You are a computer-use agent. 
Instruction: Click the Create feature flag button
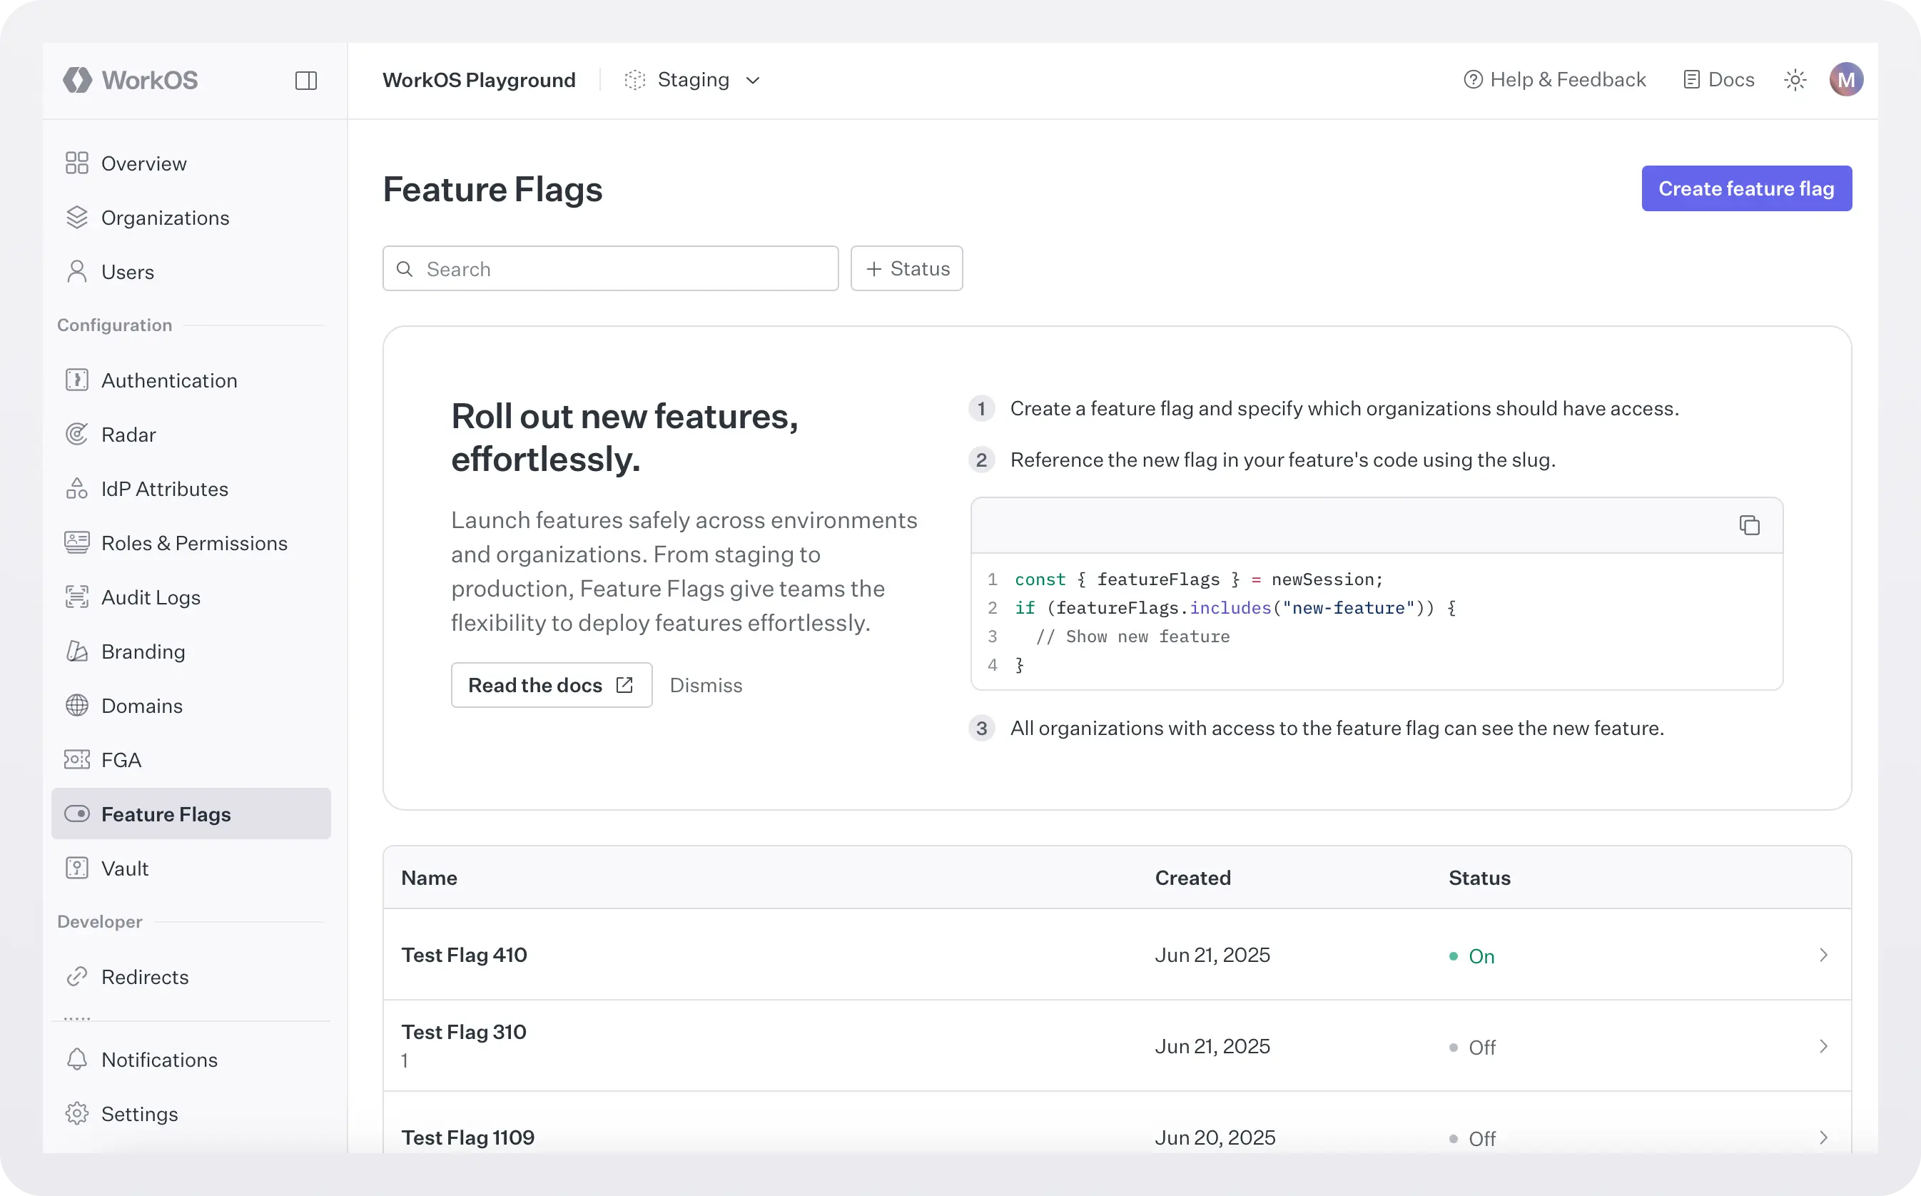[1746, 188]
